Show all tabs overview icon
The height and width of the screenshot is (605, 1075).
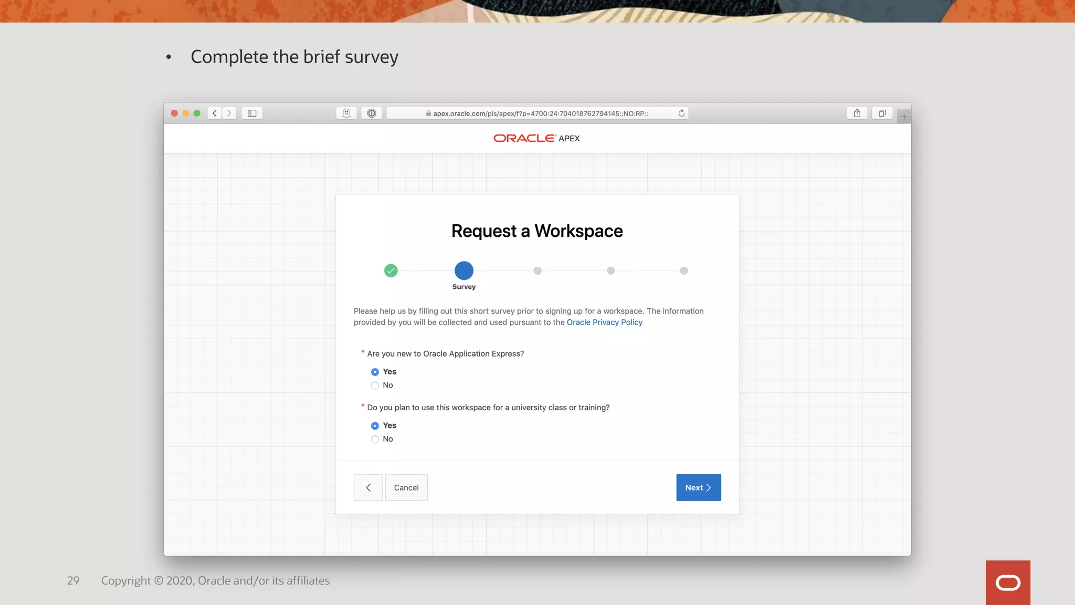(882, 113)
